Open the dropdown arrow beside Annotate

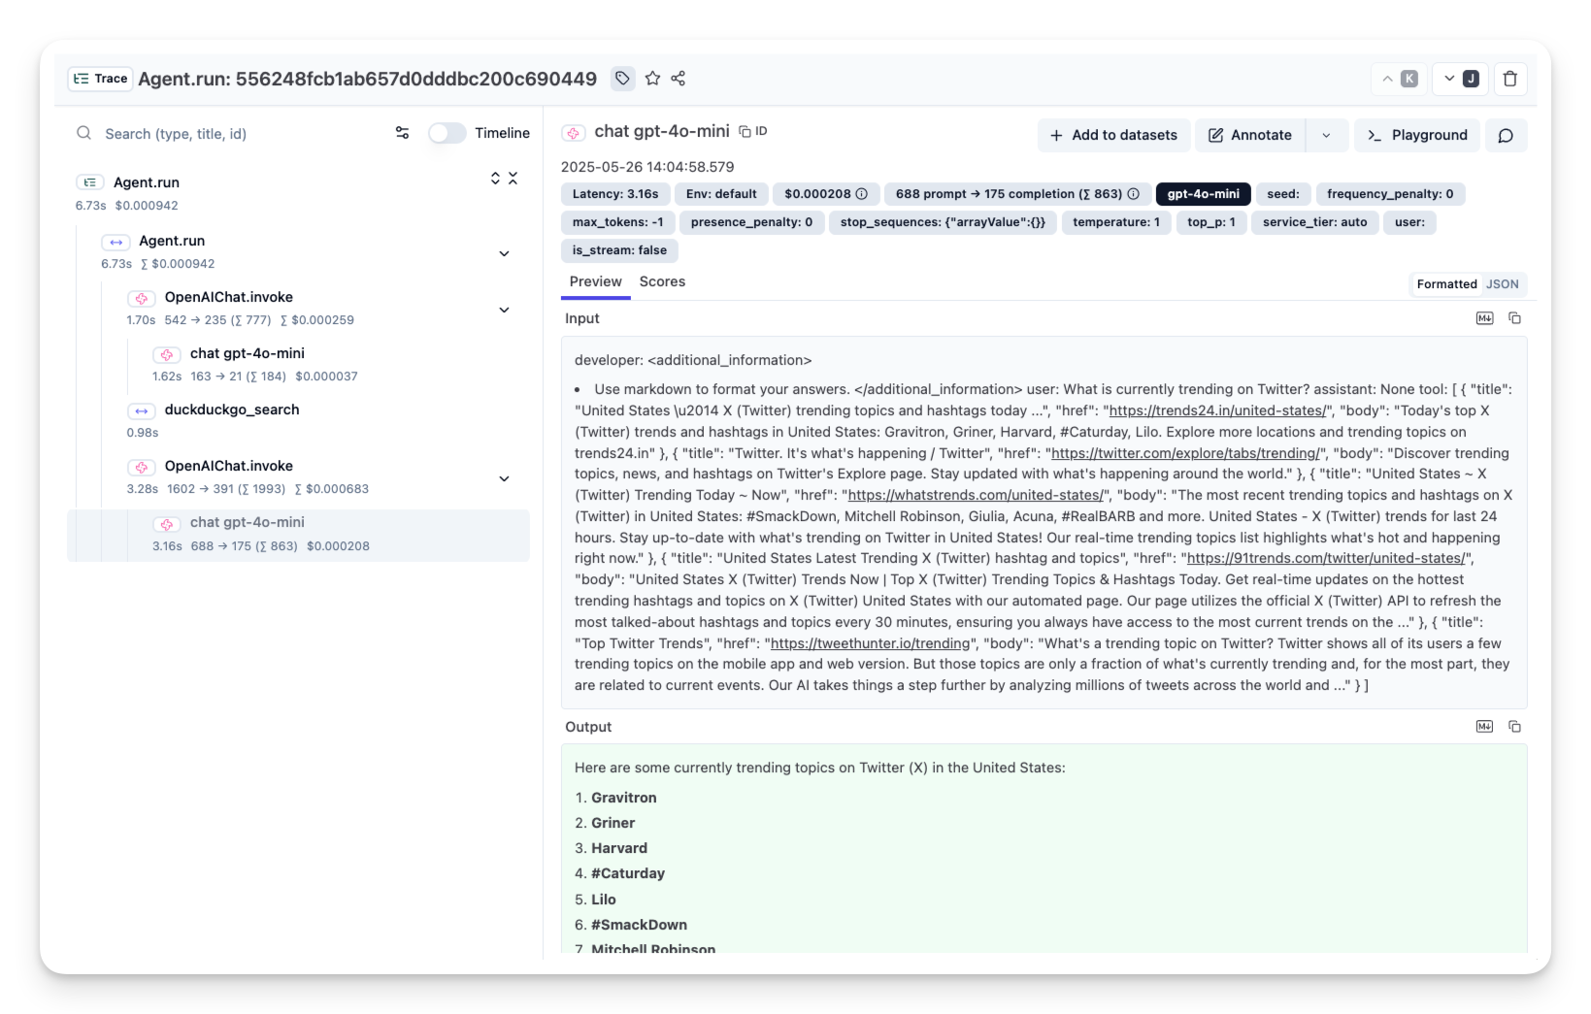[1326, 135]
